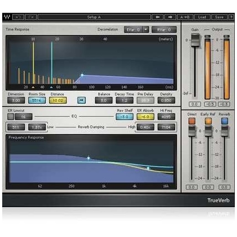Click the Save button

tap(219, 17)
